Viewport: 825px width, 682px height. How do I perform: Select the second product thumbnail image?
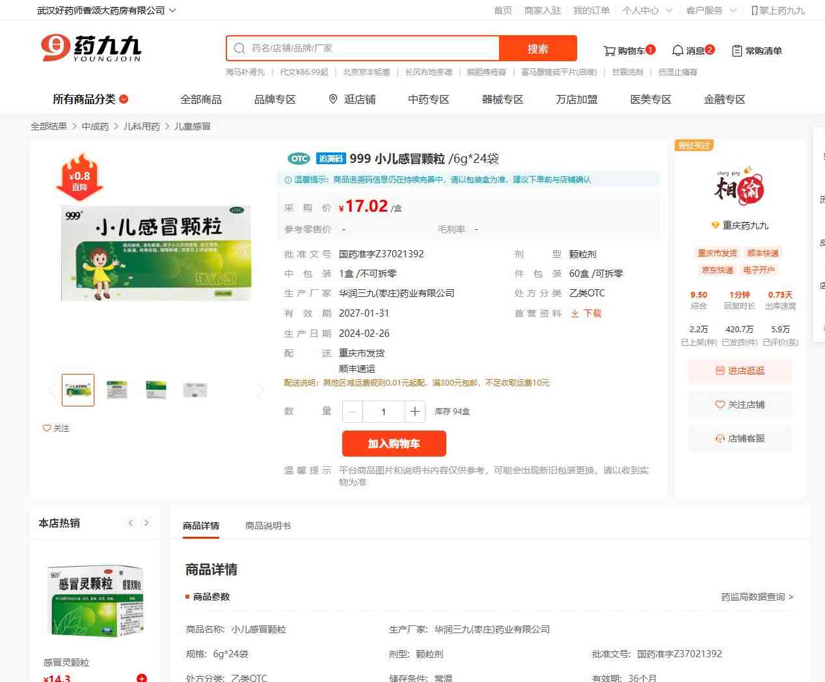(x=117, y=390)
